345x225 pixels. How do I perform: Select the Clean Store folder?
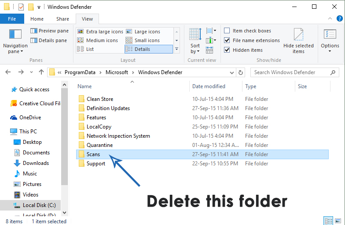[202, 99]
